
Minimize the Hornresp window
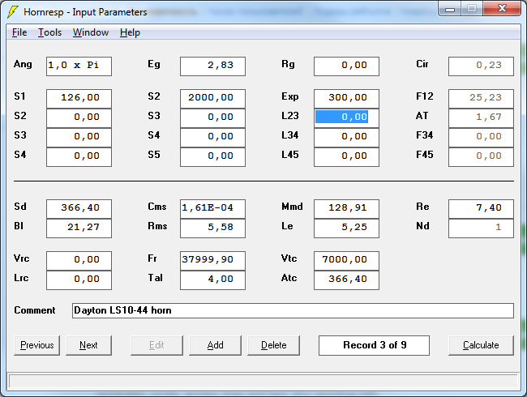450,9
